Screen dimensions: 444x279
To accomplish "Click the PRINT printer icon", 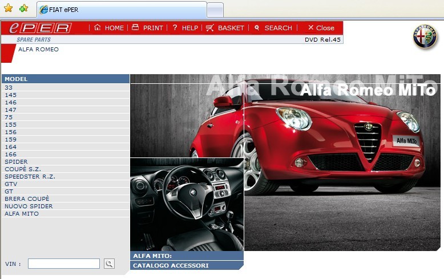I will point(135,27).
